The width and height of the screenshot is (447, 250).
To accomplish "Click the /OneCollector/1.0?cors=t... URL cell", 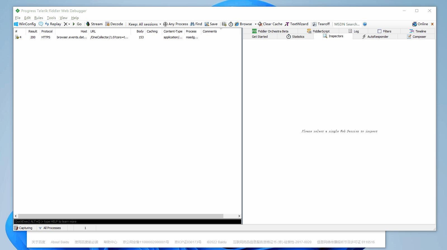I will pos(109,37).
